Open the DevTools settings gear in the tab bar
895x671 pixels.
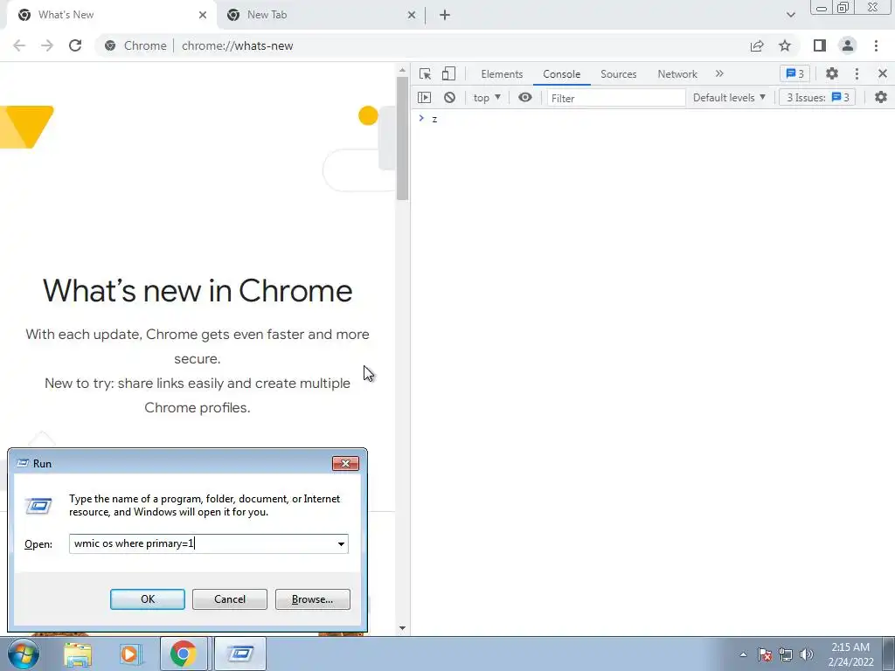coord(832,73)
